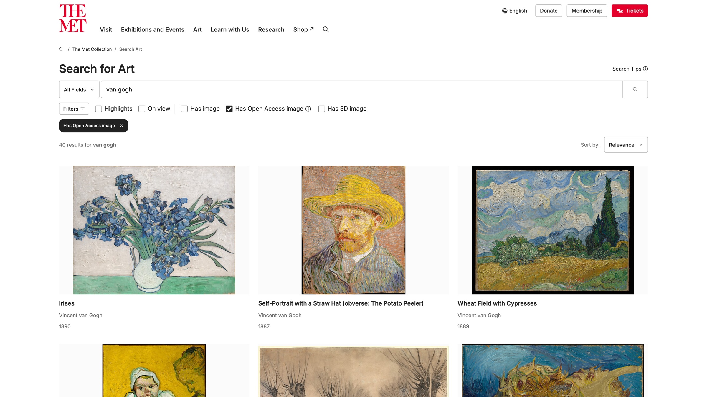Click the Wheat Field with Cypresses thumbnail
The height and width of the screenshot is (397, 707).
tap(553, 230)
